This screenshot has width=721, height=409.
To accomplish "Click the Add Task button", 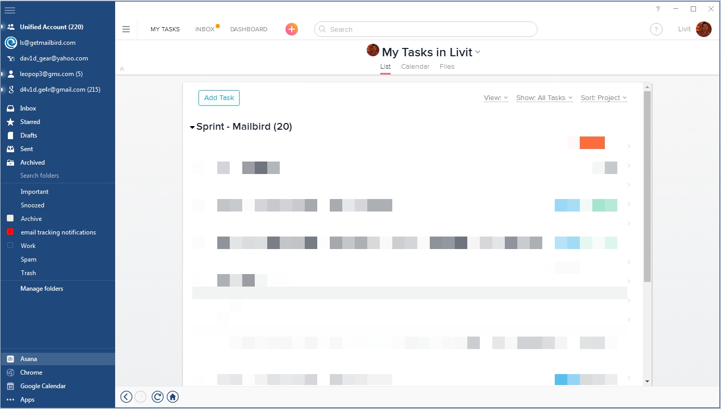I will tap(219, 98).
